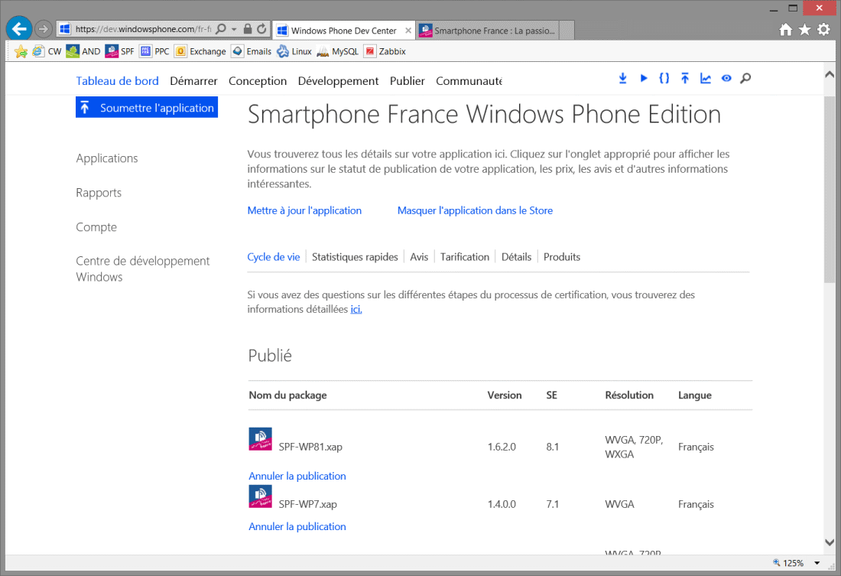Click the SPF-WP81.xap package thumbnail
841x576 pixels.
point(260,439)
